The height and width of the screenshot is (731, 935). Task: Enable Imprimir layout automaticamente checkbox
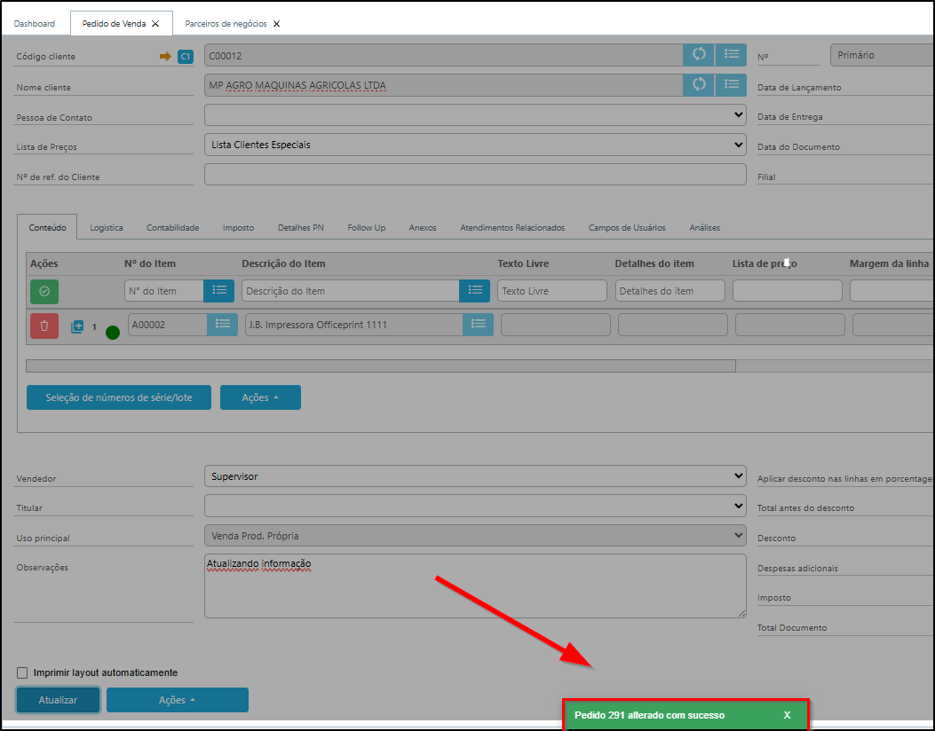pos(22,672)
